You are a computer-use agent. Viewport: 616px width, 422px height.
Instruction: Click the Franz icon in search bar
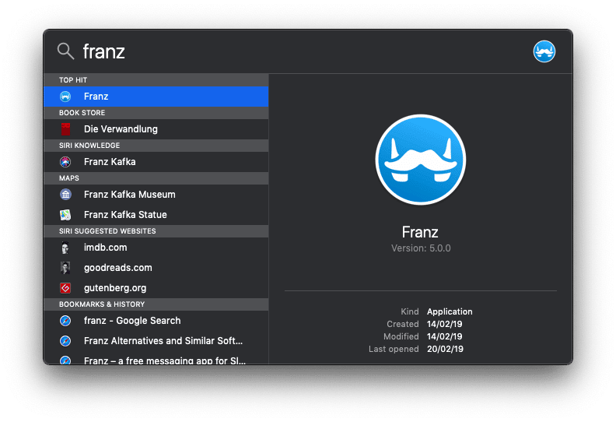pos(544,51)
